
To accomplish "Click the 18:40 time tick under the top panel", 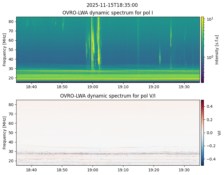I will 31,87.
